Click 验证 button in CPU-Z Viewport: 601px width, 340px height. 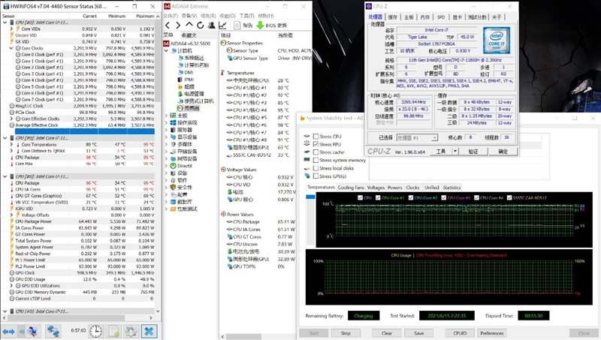(473, 152)
